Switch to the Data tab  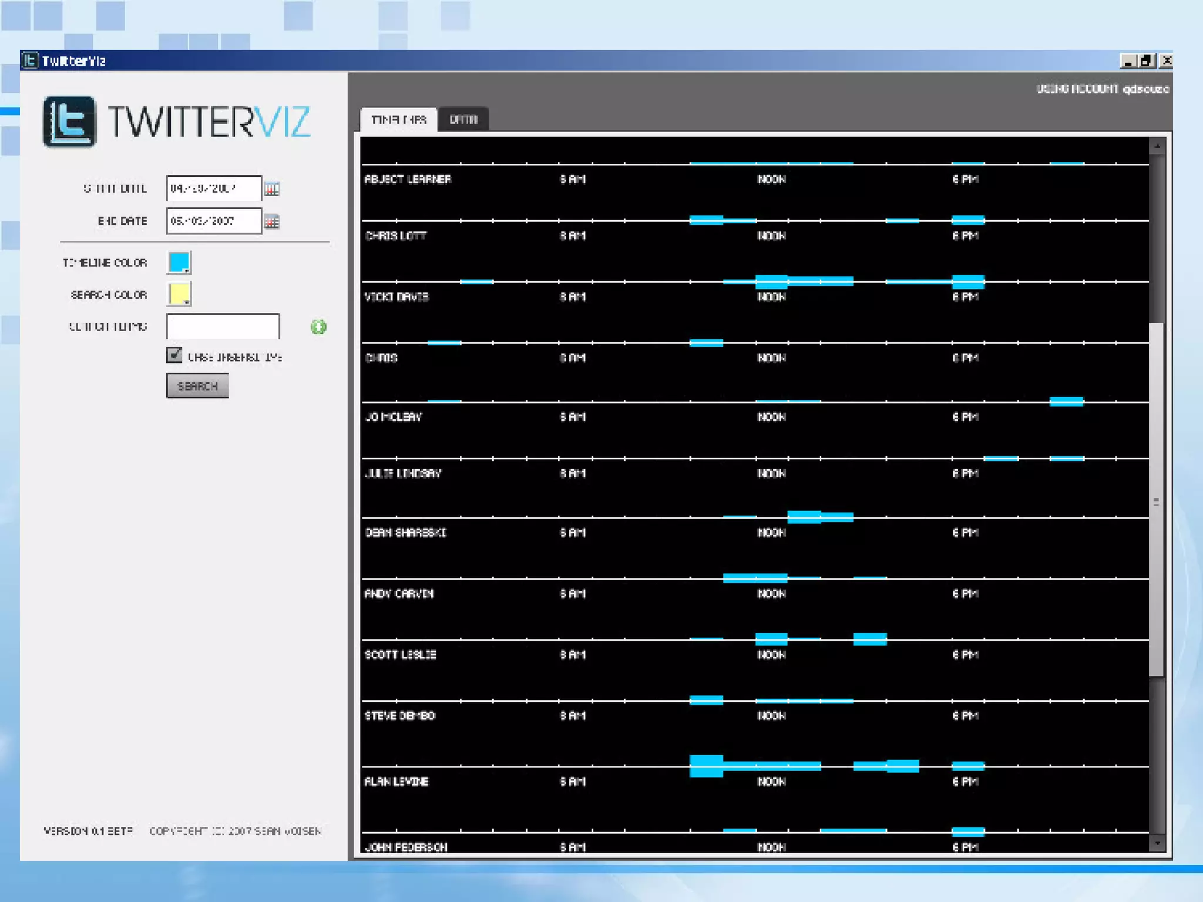point(463,119)
